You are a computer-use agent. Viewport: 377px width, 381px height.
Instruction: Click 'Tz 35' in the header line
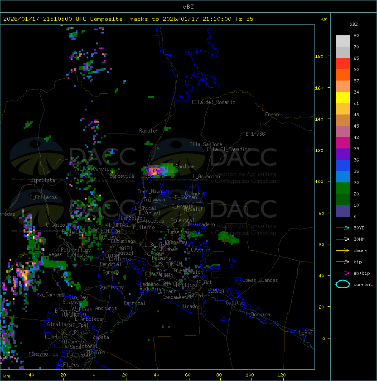(244, 19)
